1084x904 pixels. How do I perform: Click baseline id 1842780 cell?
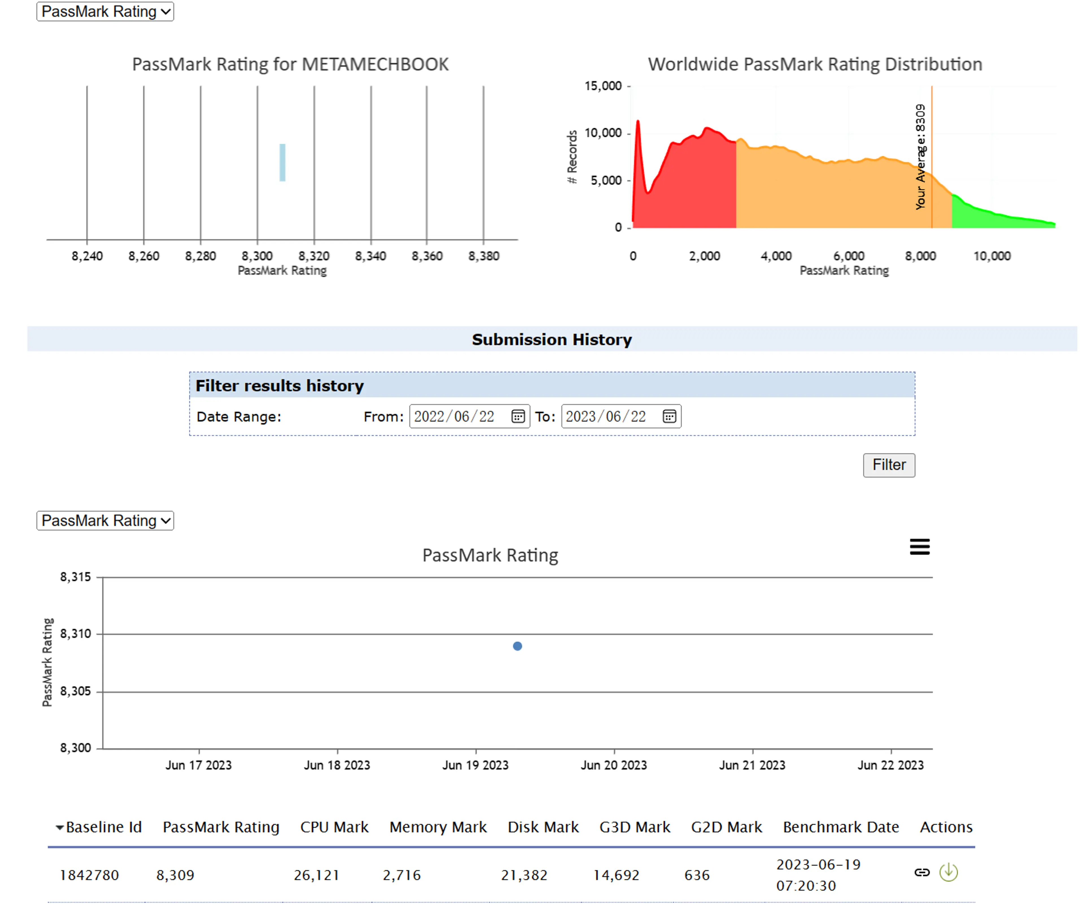(89, 875)
